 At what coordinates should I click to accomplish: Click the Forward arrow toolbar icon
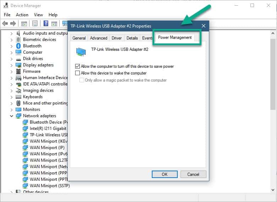click(13, 23)
